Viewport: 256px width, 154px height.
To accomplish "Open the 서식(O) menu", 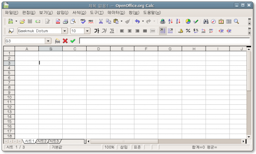I will [x=79, y=12].
